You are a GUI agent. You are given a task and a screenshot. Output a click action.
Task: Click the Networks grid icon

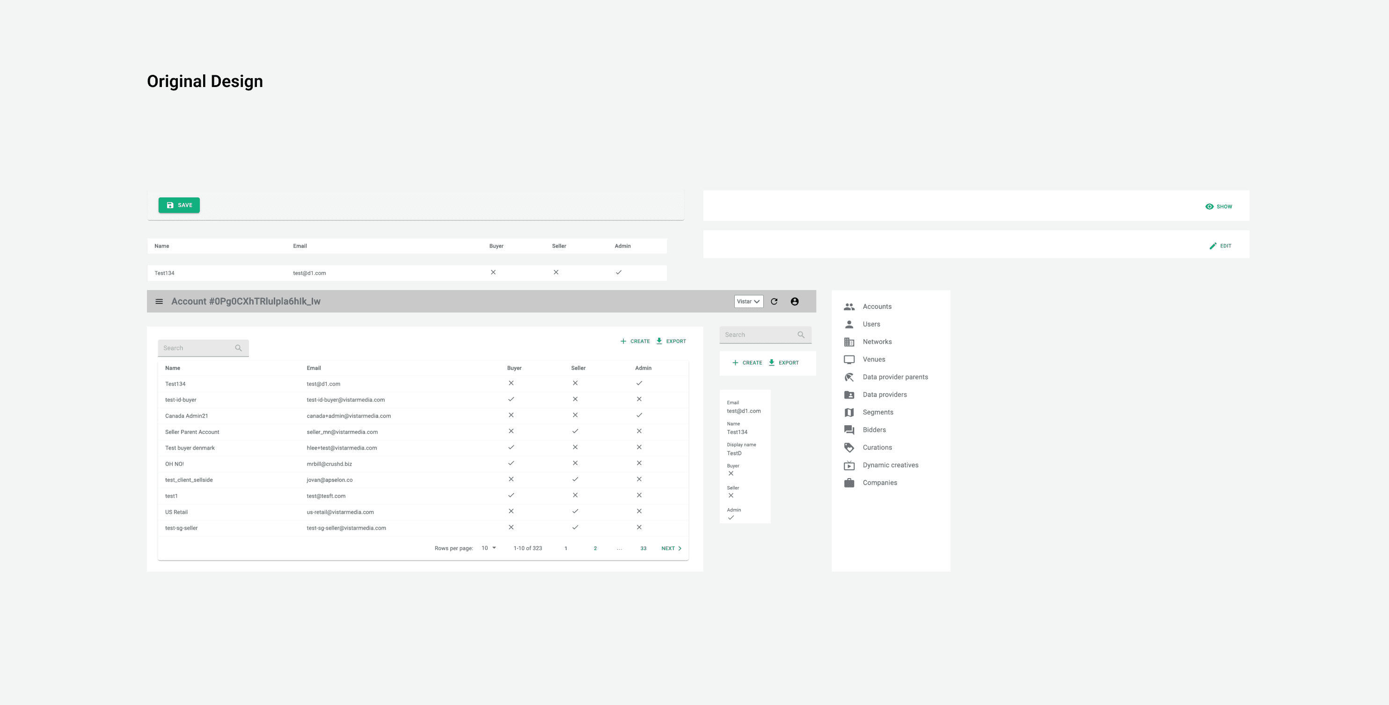pyautogui.click(x=849, y=342)
